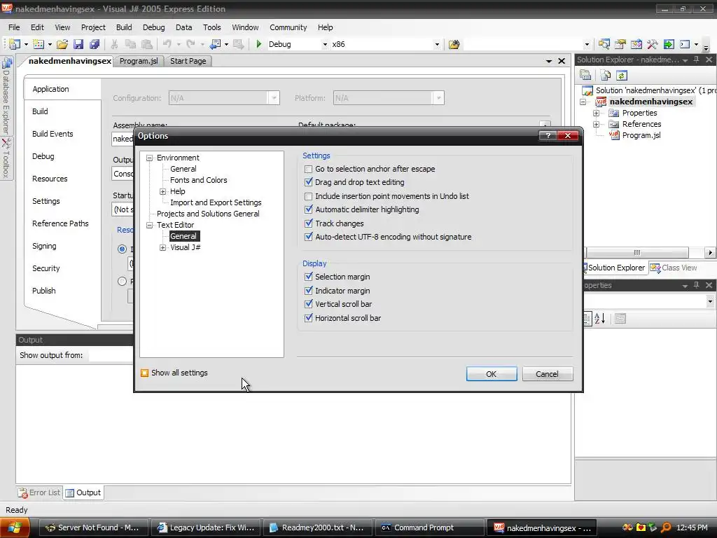Click the Properties icon in the Solution Explorer toolbar
717x538 pixels.
pos(585,75)
